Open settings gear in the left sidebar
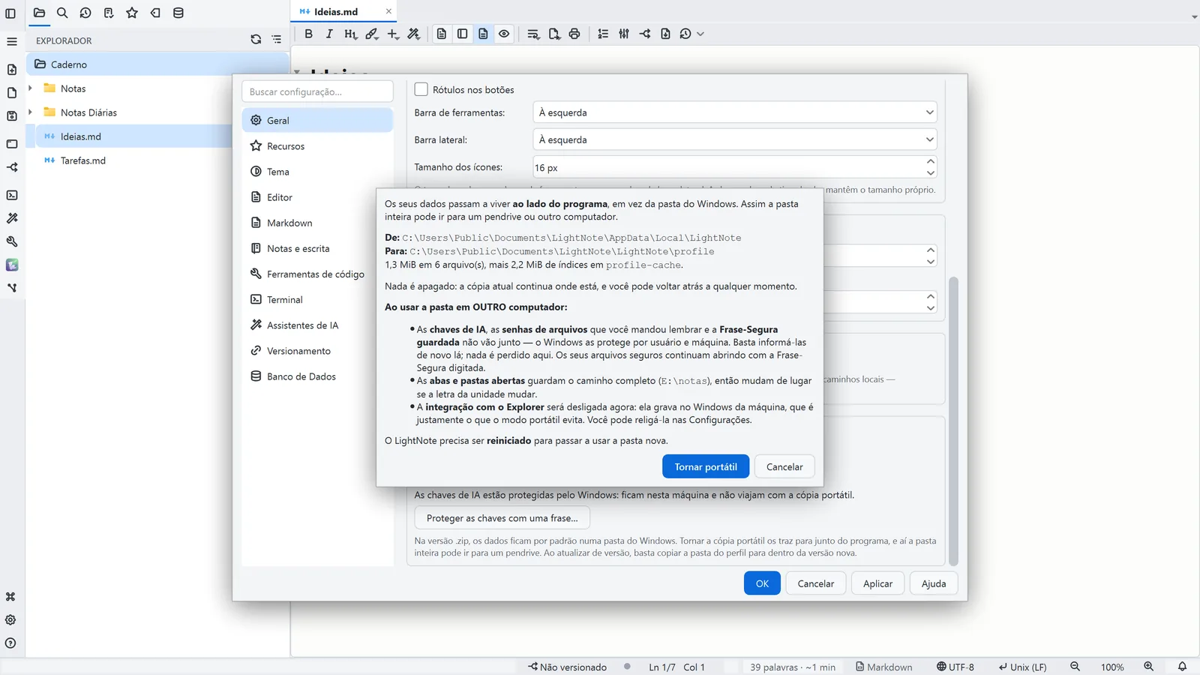The width and height of the screenshot is (1200, 675). point(10,620)
